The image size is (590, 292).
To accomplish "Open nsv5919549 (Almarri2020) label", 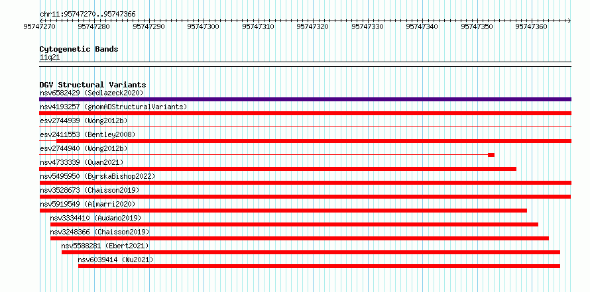I will click(88, 204).
